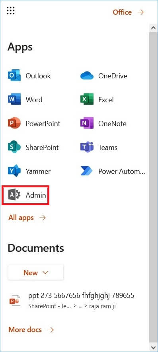Click the SharePoint app icon
158x352 pixels.
[x=14, y=147]
